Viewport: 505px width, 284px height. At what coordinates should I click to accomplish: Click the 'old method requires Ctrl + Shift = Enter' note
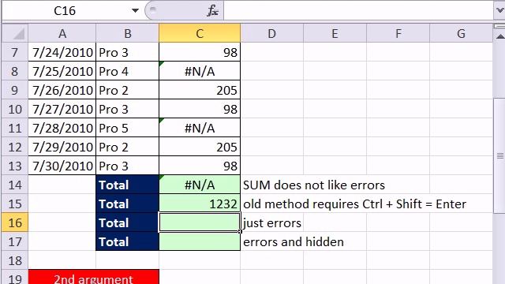(x=354, y=204)
